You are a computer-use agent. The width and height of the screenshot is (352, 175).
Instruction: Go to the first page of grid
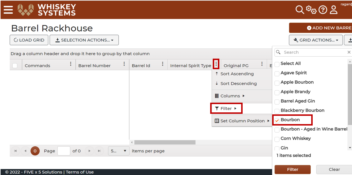(x=15, y=151)
